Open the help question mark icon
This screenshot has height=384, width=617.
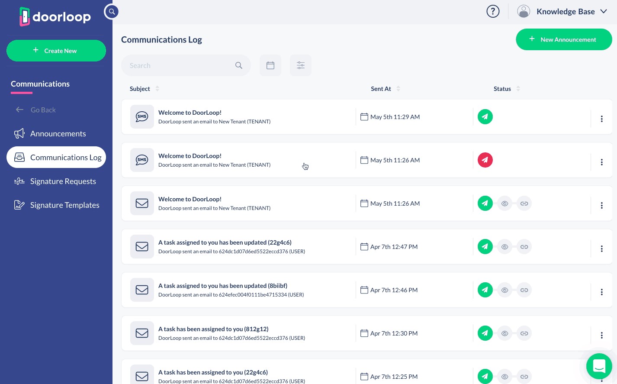493,11
